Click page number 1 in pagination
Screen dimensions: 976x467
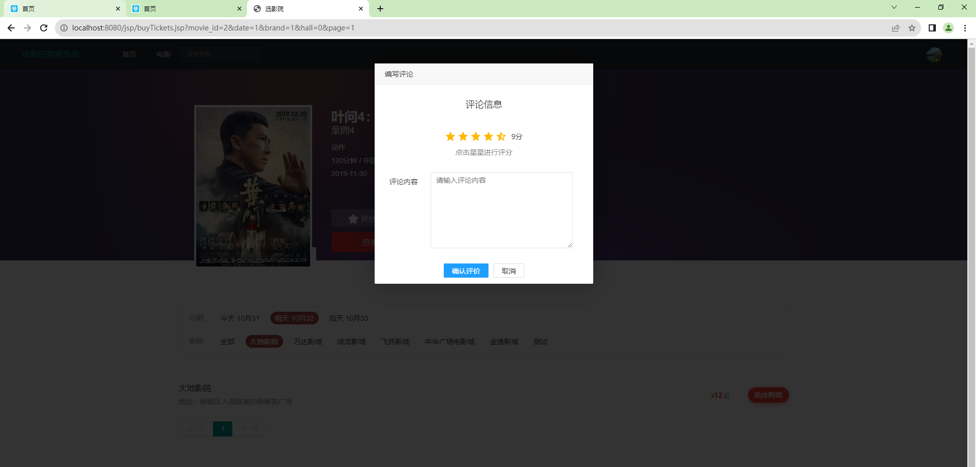tap(223, 429)
